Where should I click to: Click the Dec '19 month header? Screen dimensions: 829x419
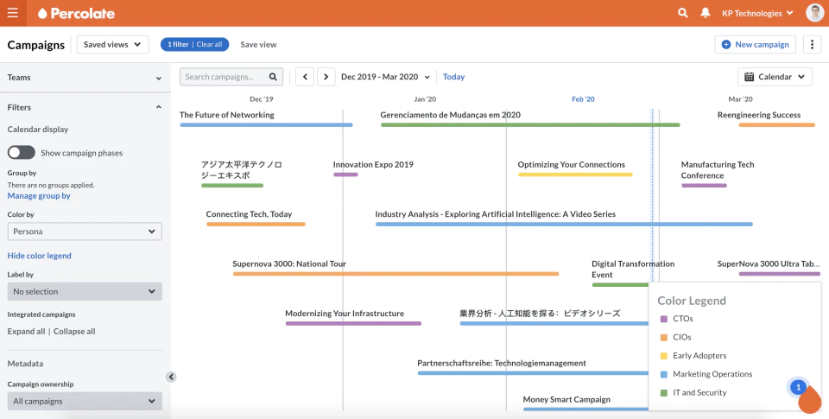[x=261, y=99]
